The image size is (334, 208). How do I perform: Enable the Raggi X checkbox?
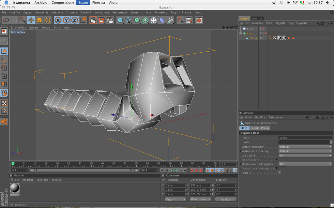coord(280,173)
